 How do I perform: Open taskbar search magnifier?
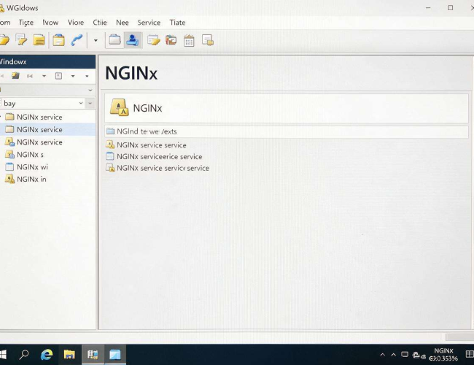(24, 354)
